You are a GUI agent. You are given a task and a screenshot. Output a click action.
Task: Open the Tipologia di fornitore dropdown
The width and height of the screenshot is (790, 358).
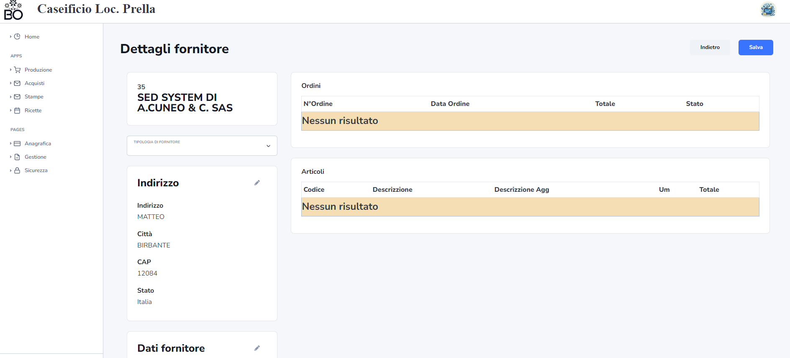202,146
